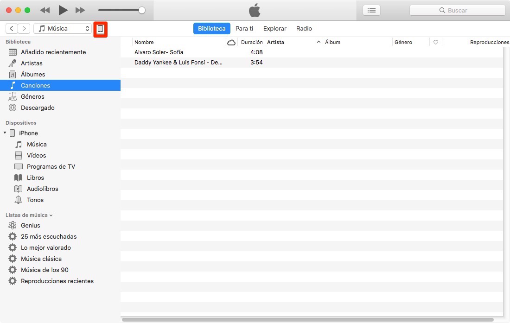Start playback with the Play button
This screenshot has width=510, height=323.
pos(63,10)
